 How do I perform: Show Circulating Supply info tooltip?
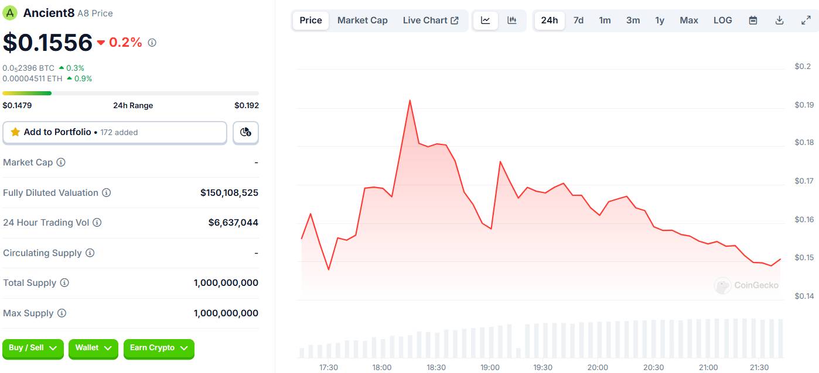coord(90,253)
